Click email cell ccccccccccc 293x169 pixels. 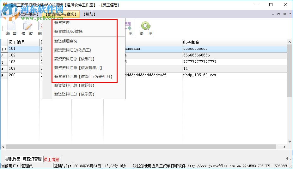pyautogui.click(x=235, y=49)
